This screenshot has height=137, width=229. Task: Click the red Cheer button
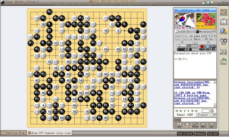202,48
